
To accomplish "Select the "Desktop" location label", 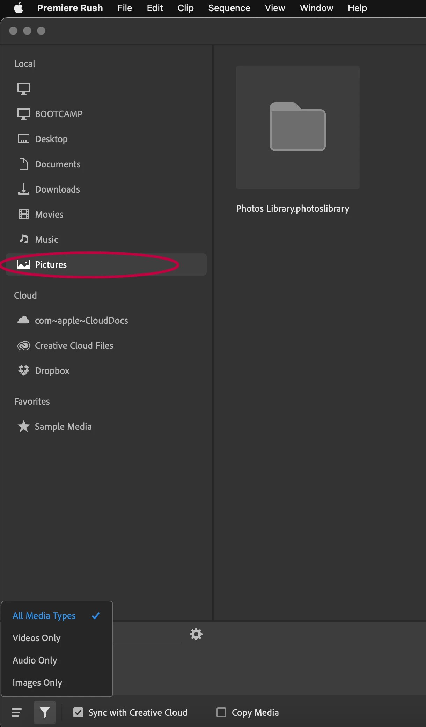I will tap(51, 139).
